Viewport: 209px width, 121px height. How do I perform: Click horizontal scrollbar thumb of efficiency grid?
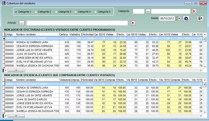[16, 116]
